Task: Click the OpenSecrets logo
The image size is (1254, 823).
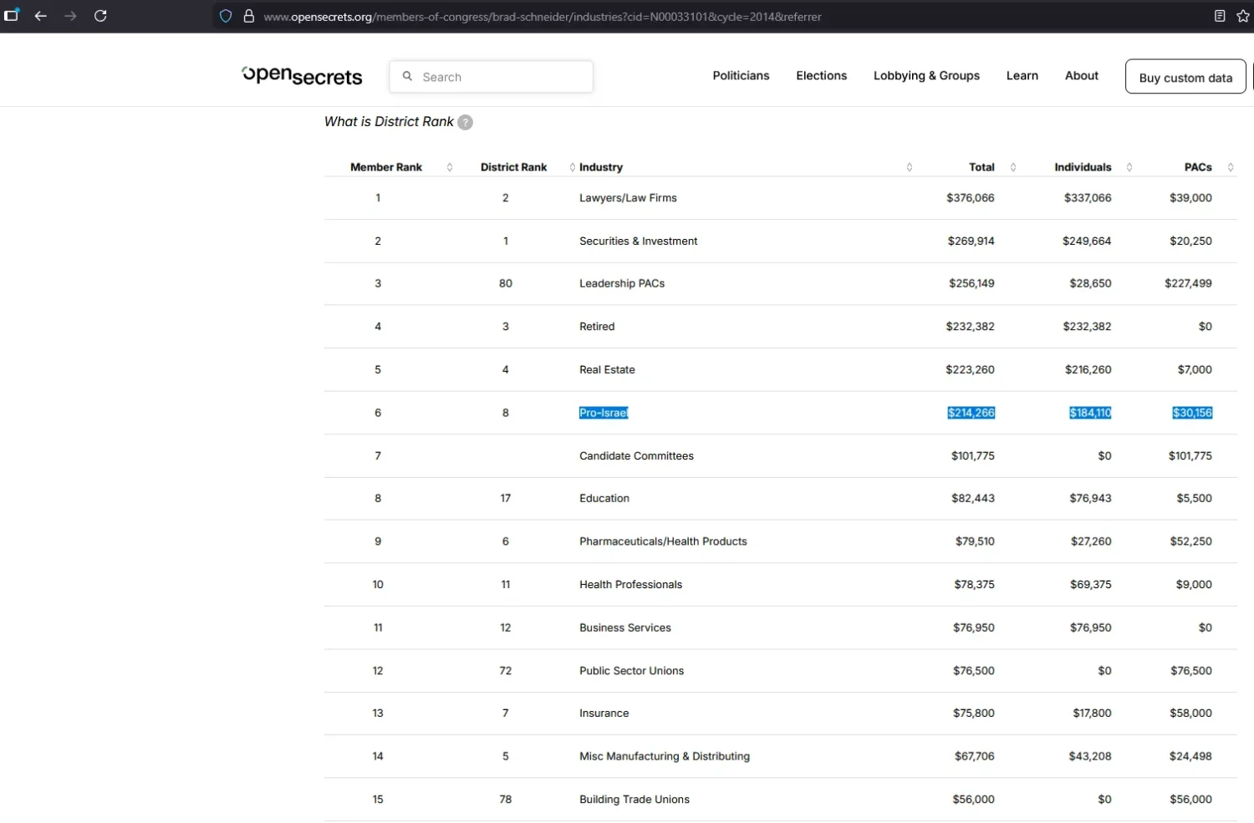Action: tap(302, 76)
